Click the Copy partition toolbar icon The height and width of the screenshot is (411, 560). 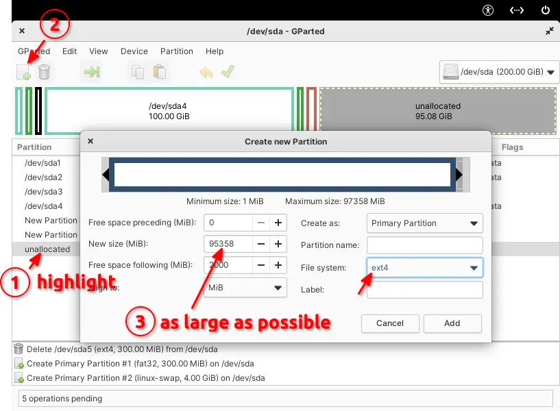(137, 72)
